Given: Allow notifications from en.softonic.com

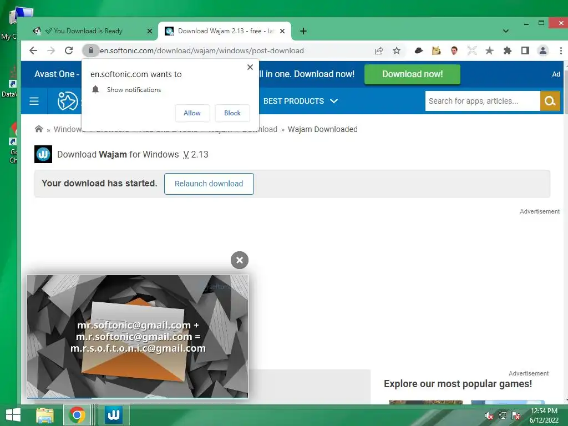Looking at the screenshot, I should click(192, 113).
